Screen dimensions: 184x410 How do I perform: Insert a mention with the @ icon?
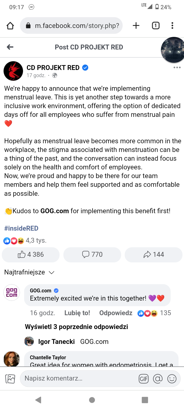tap(158, 378)
